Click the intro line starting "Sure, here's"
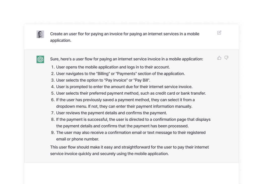This screenshot has width=263, height=184. pos(127,59)
